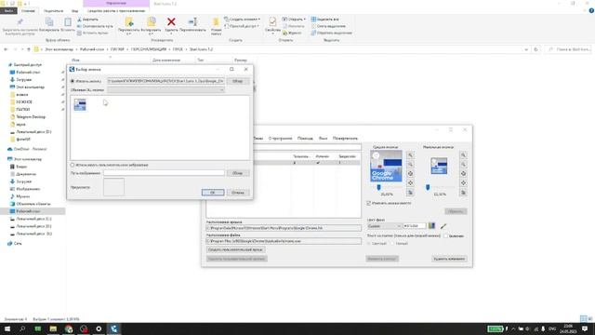Open the notification center icon in tray
Image resolution: width=595 pixels, height=335 pixels.
[x=585, y=328]
